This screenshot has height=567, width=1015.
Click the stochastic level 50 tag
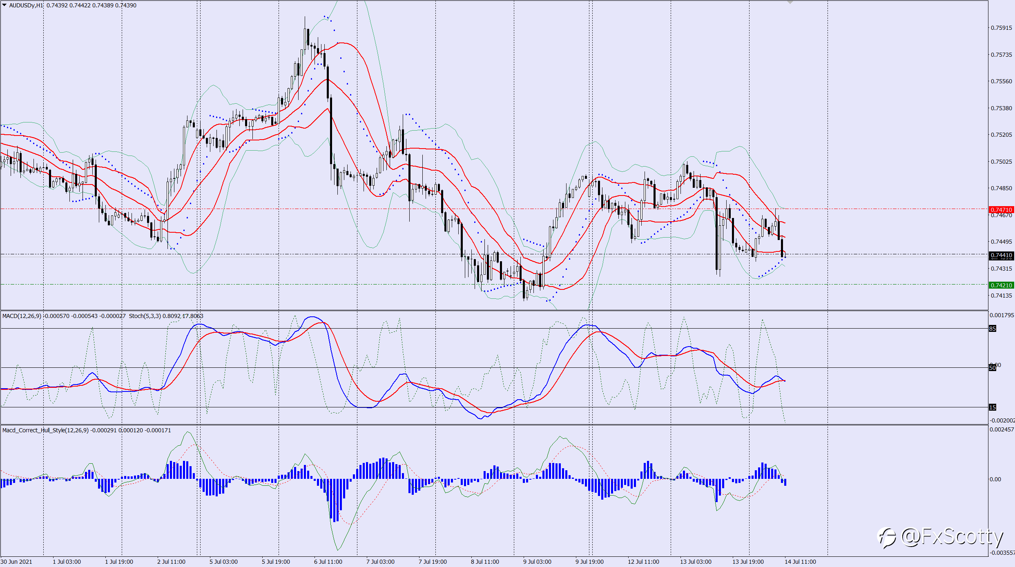(x=993, y=368)
